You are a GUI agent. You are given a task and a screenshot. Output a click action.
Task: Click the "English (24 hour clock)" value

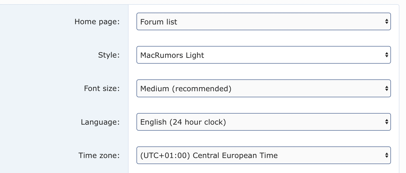183,122
